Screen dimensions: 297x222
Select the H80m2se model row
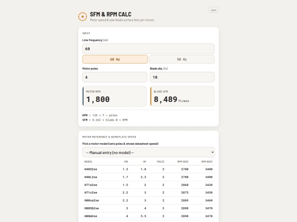pyautogui.click(x=148, y=216)
